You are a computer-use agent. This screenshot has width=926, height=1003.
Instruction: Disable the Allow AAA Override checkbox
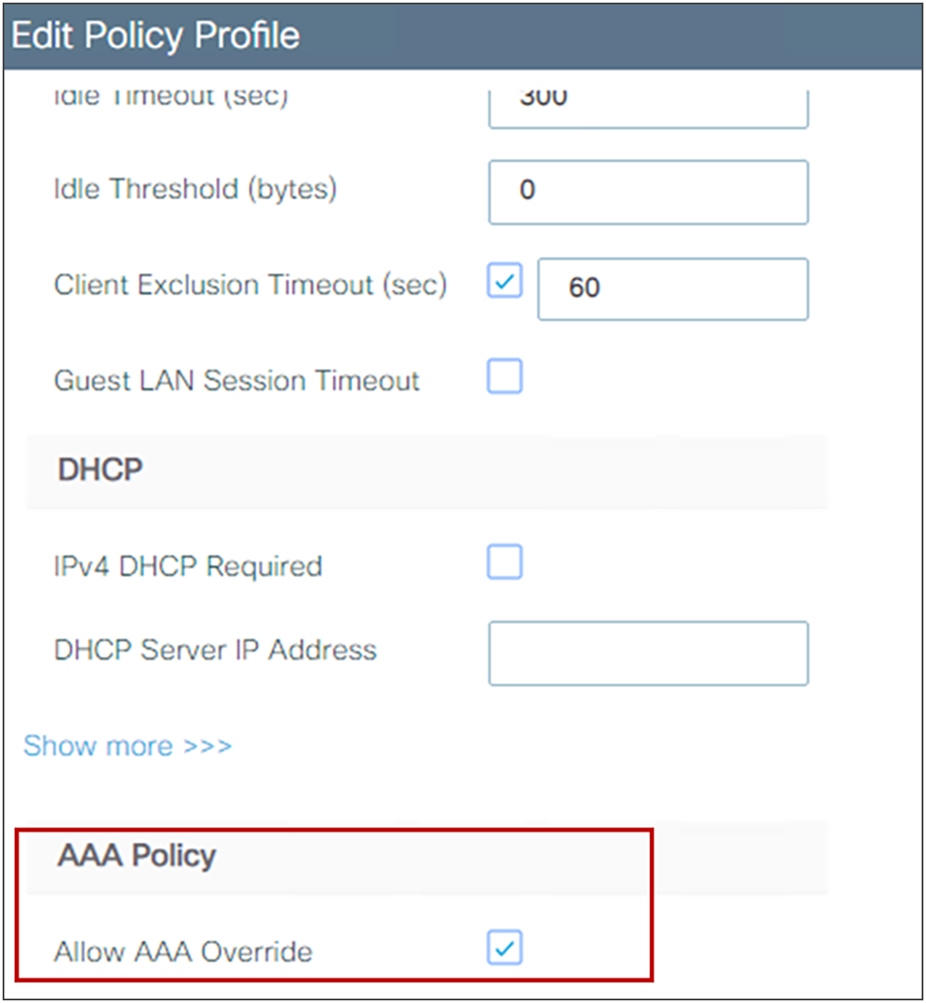(x=505, y=948)
